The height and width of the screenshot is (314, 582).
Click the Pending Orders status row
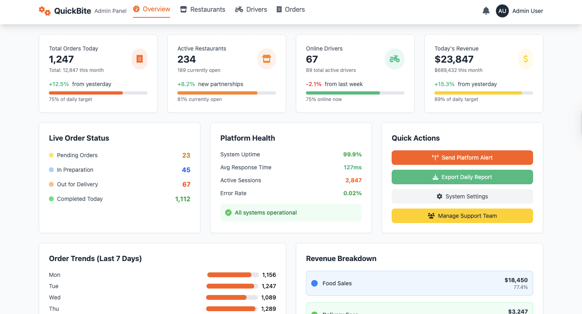coord(119,155)
